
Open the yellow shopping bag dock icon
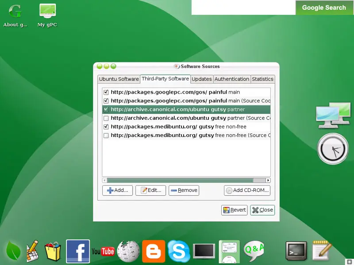pyautogui.click(x=53, y=251)
